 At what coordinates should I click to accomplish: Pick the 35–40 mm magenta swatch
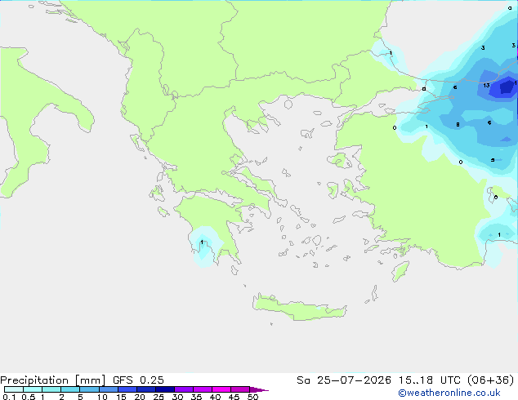[x=202, y=389]
